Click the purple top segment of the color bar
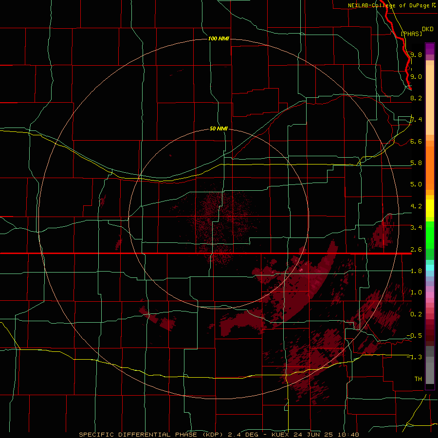This screenshot has height=438, width=438. (430, 49)
